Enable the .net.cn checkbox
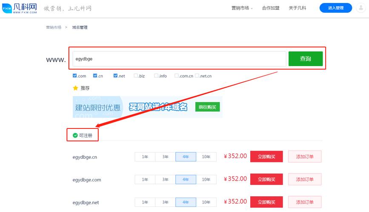The height and width of the screenshot is (212, 369). pyautogui.click(x=197, y=75)
